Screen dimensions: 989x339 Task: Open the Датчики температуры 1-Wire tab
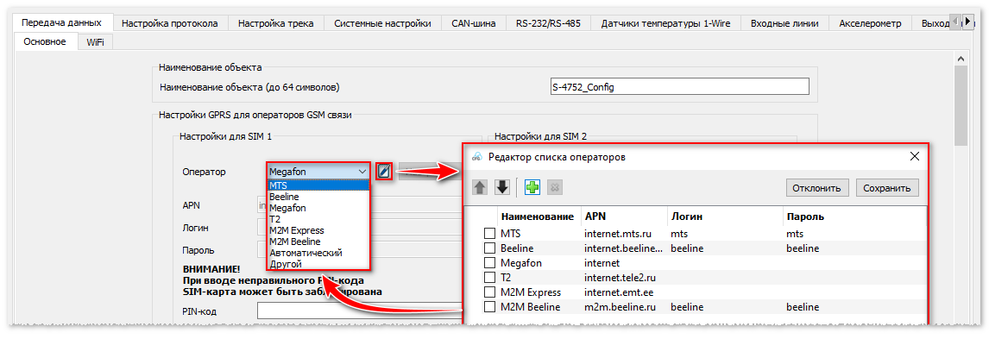[x=665, y=23]
